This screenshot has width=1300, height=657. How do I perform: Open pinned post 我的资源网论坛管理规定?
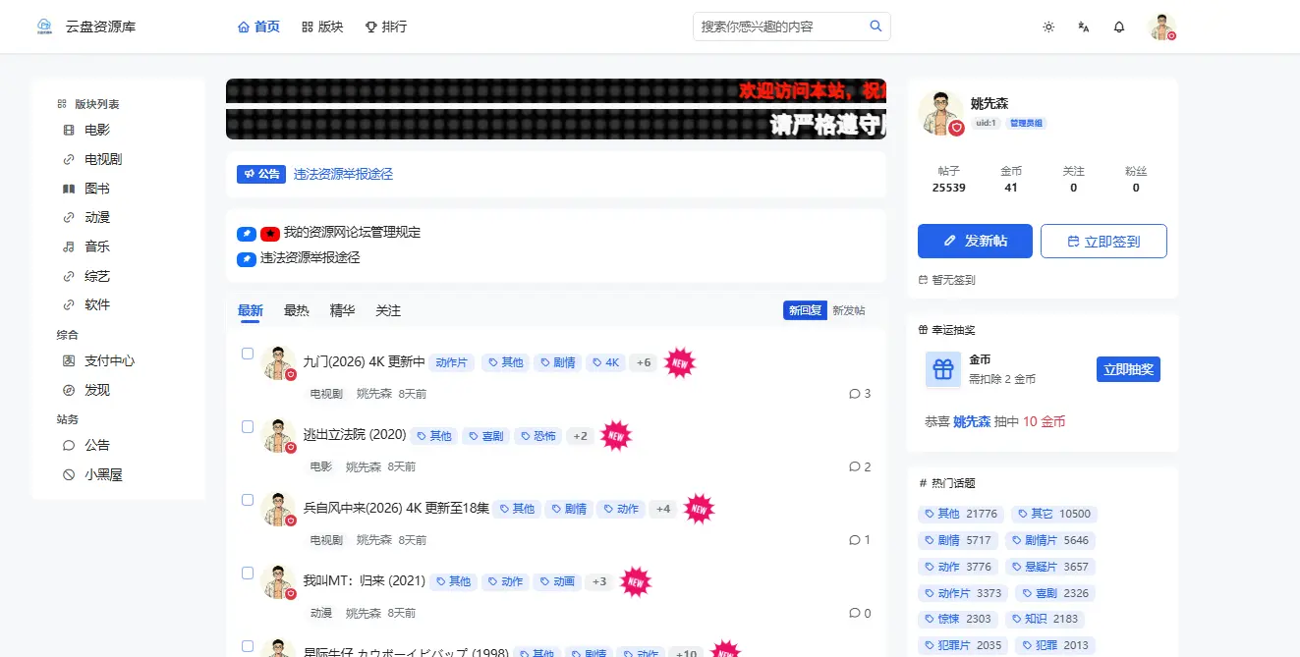click(352, 233)
